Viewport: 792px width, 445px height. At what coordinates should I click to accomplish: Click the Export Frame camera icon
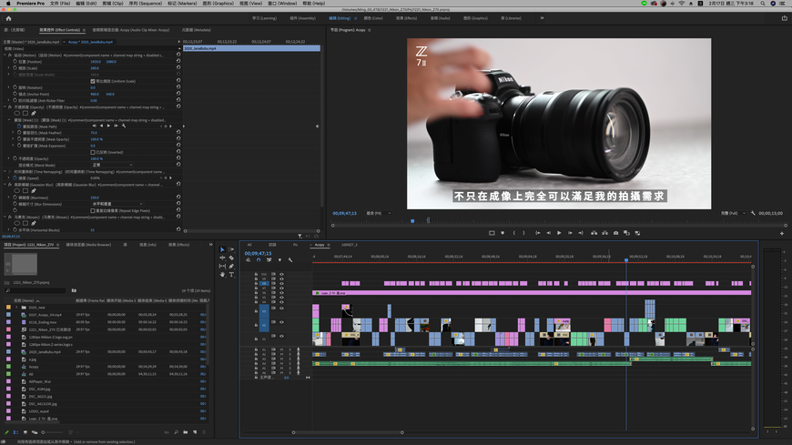coord(615,233)
